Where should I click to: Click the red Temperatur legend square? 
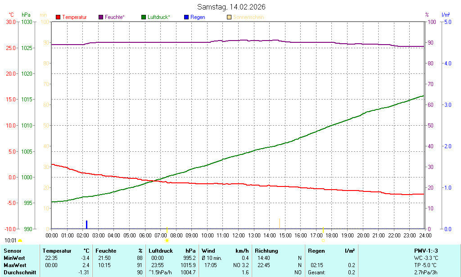pyautogui.click(x=58, y=17)
